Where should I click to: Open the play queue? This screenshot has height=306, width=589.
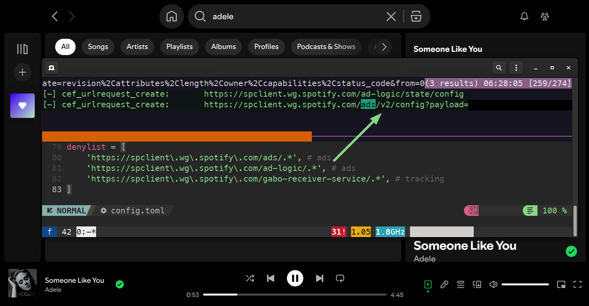pos(461,284)
